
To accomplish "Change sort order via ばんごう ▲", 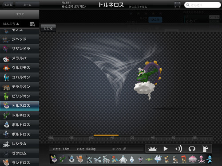I will tap(11, 24).
